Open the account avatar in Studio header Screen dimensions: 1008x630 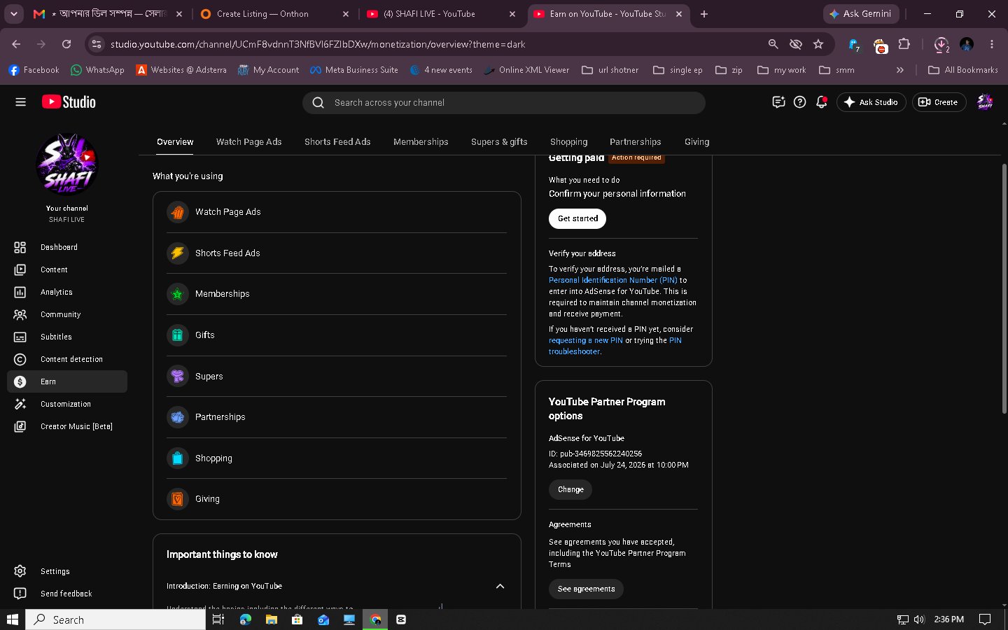click(x=985, y=102)
